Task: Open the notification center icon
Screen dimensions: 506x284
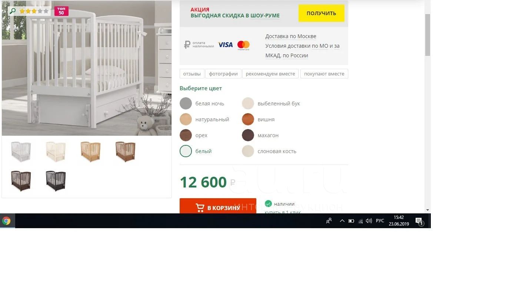Action: [x=419, y=221]
